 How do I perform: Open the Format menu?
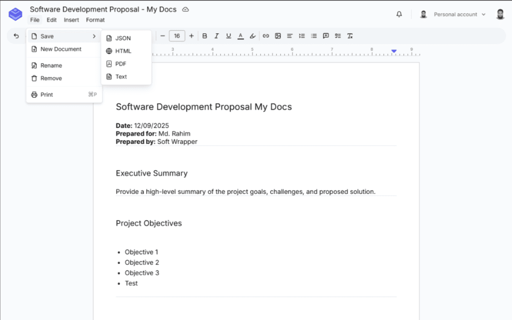coord(95,20)
